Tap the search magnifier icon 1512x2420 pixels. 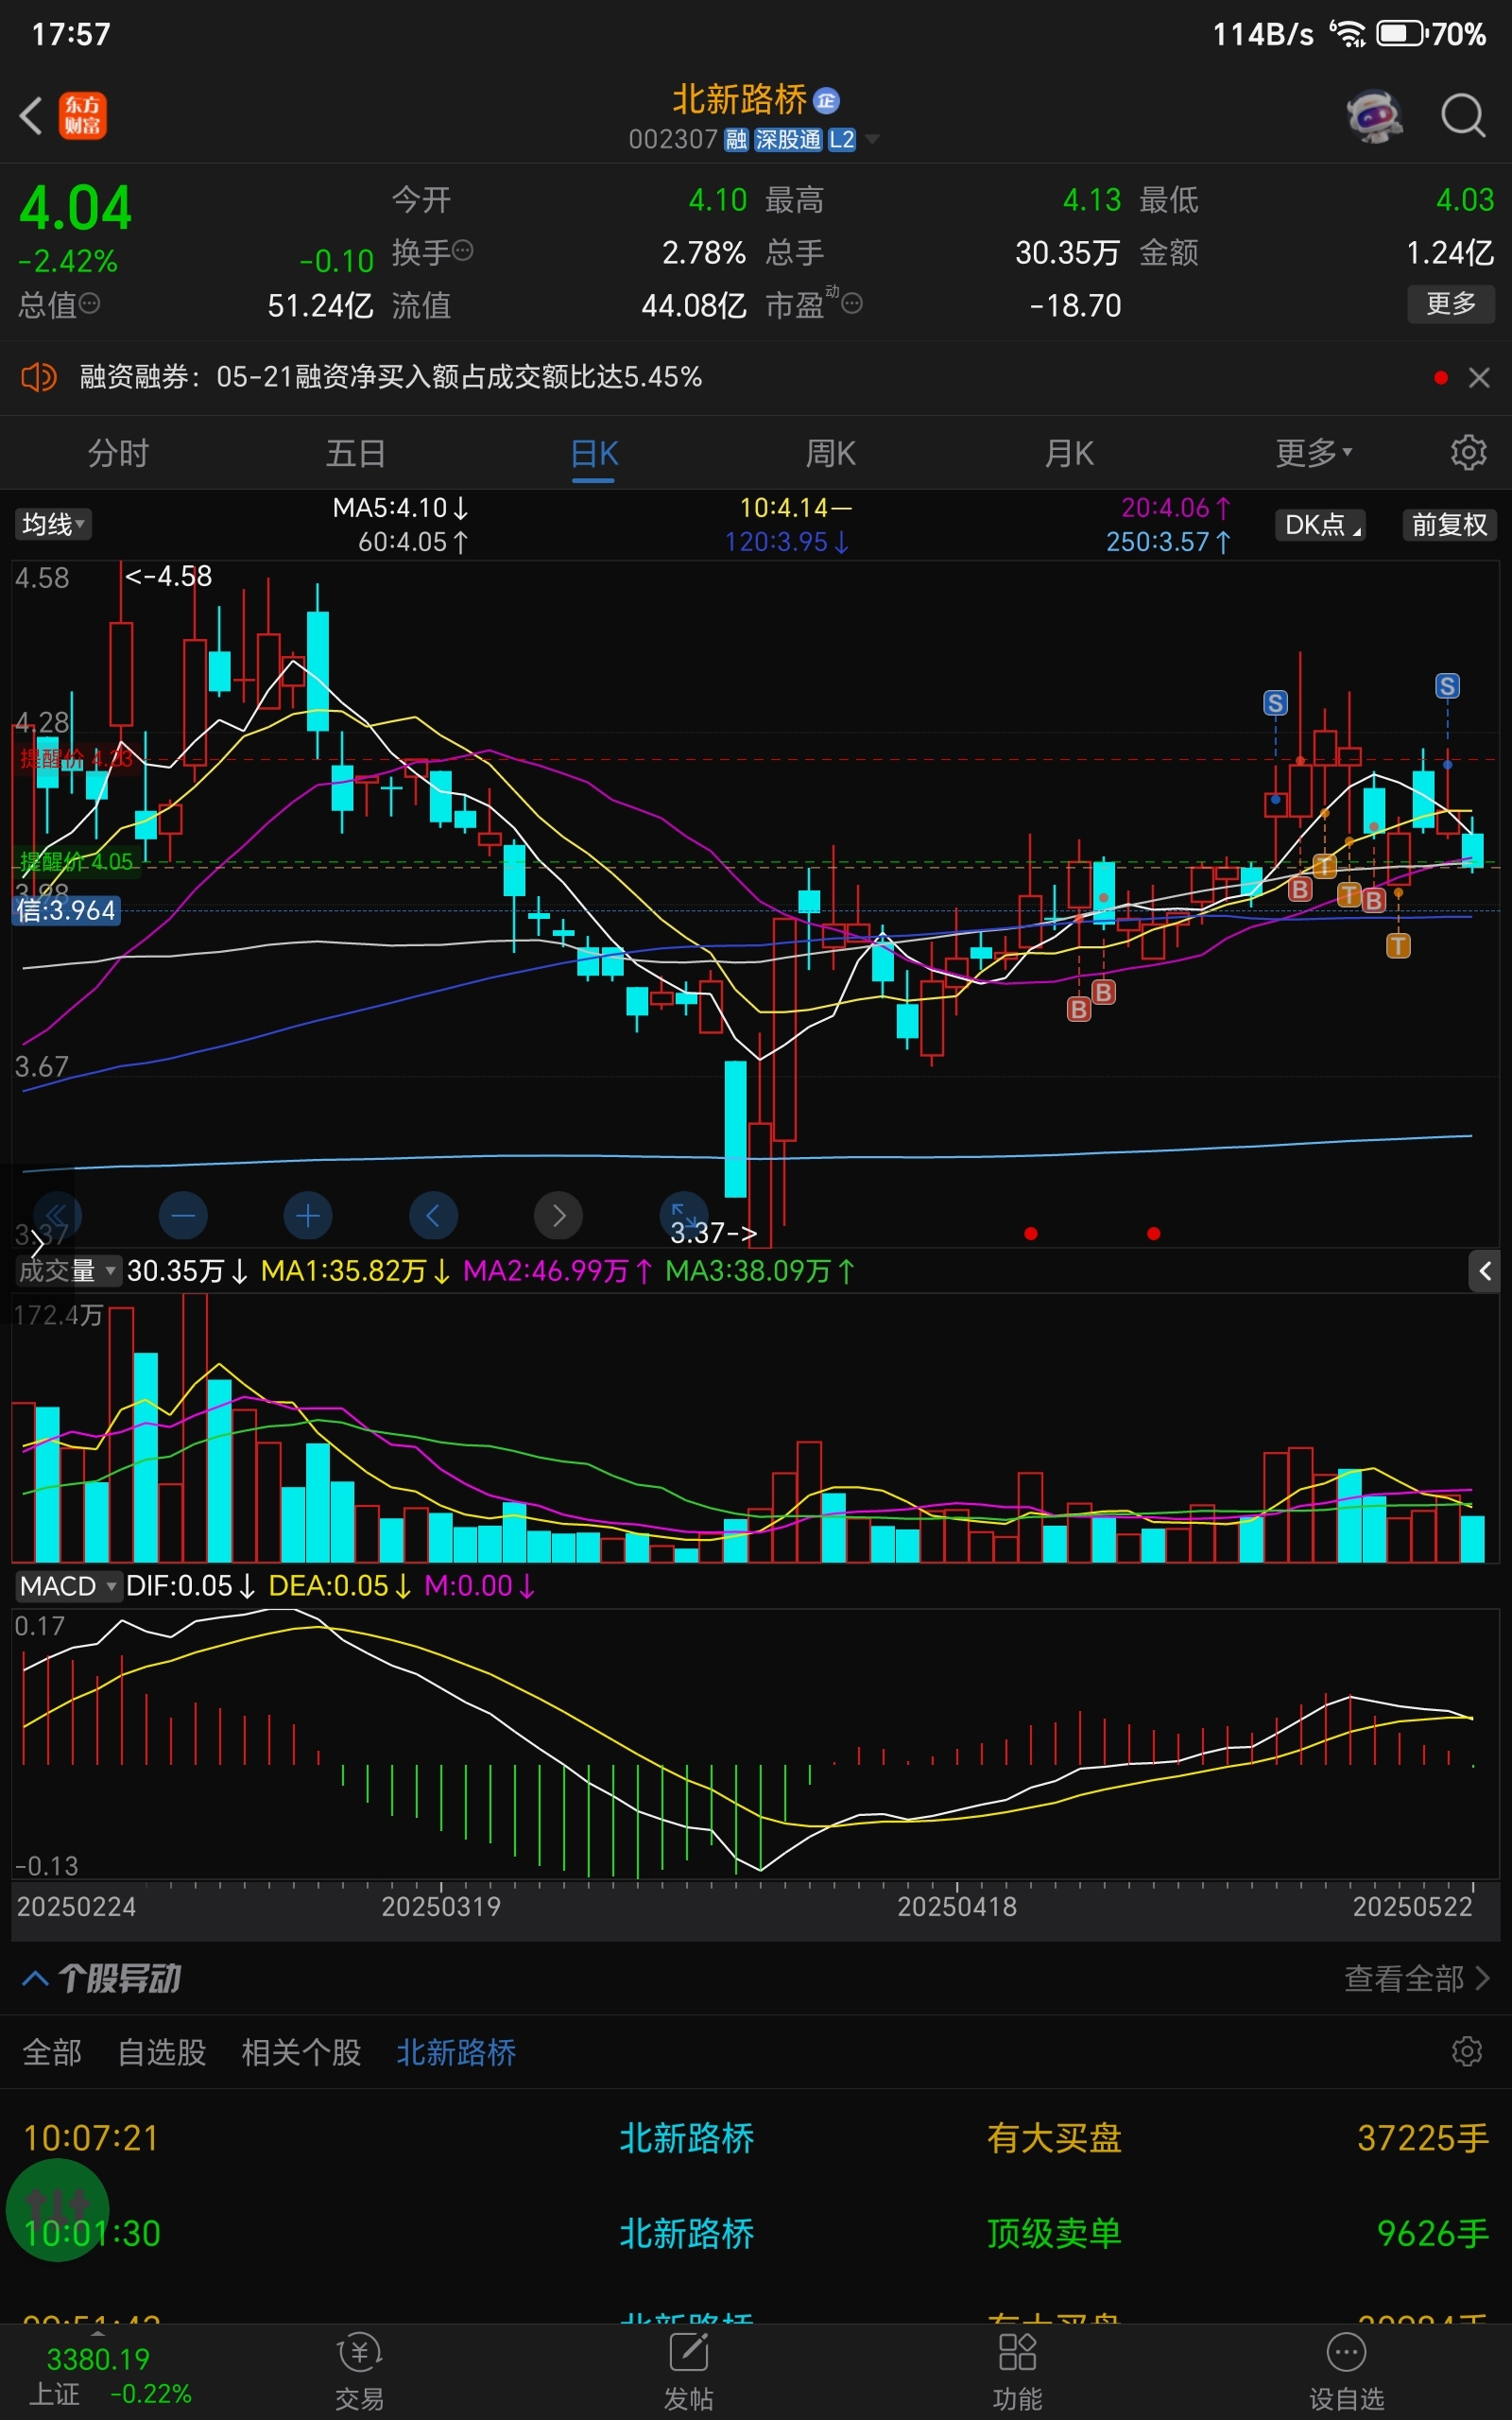pyautogui.click(x=1463, y=116)
